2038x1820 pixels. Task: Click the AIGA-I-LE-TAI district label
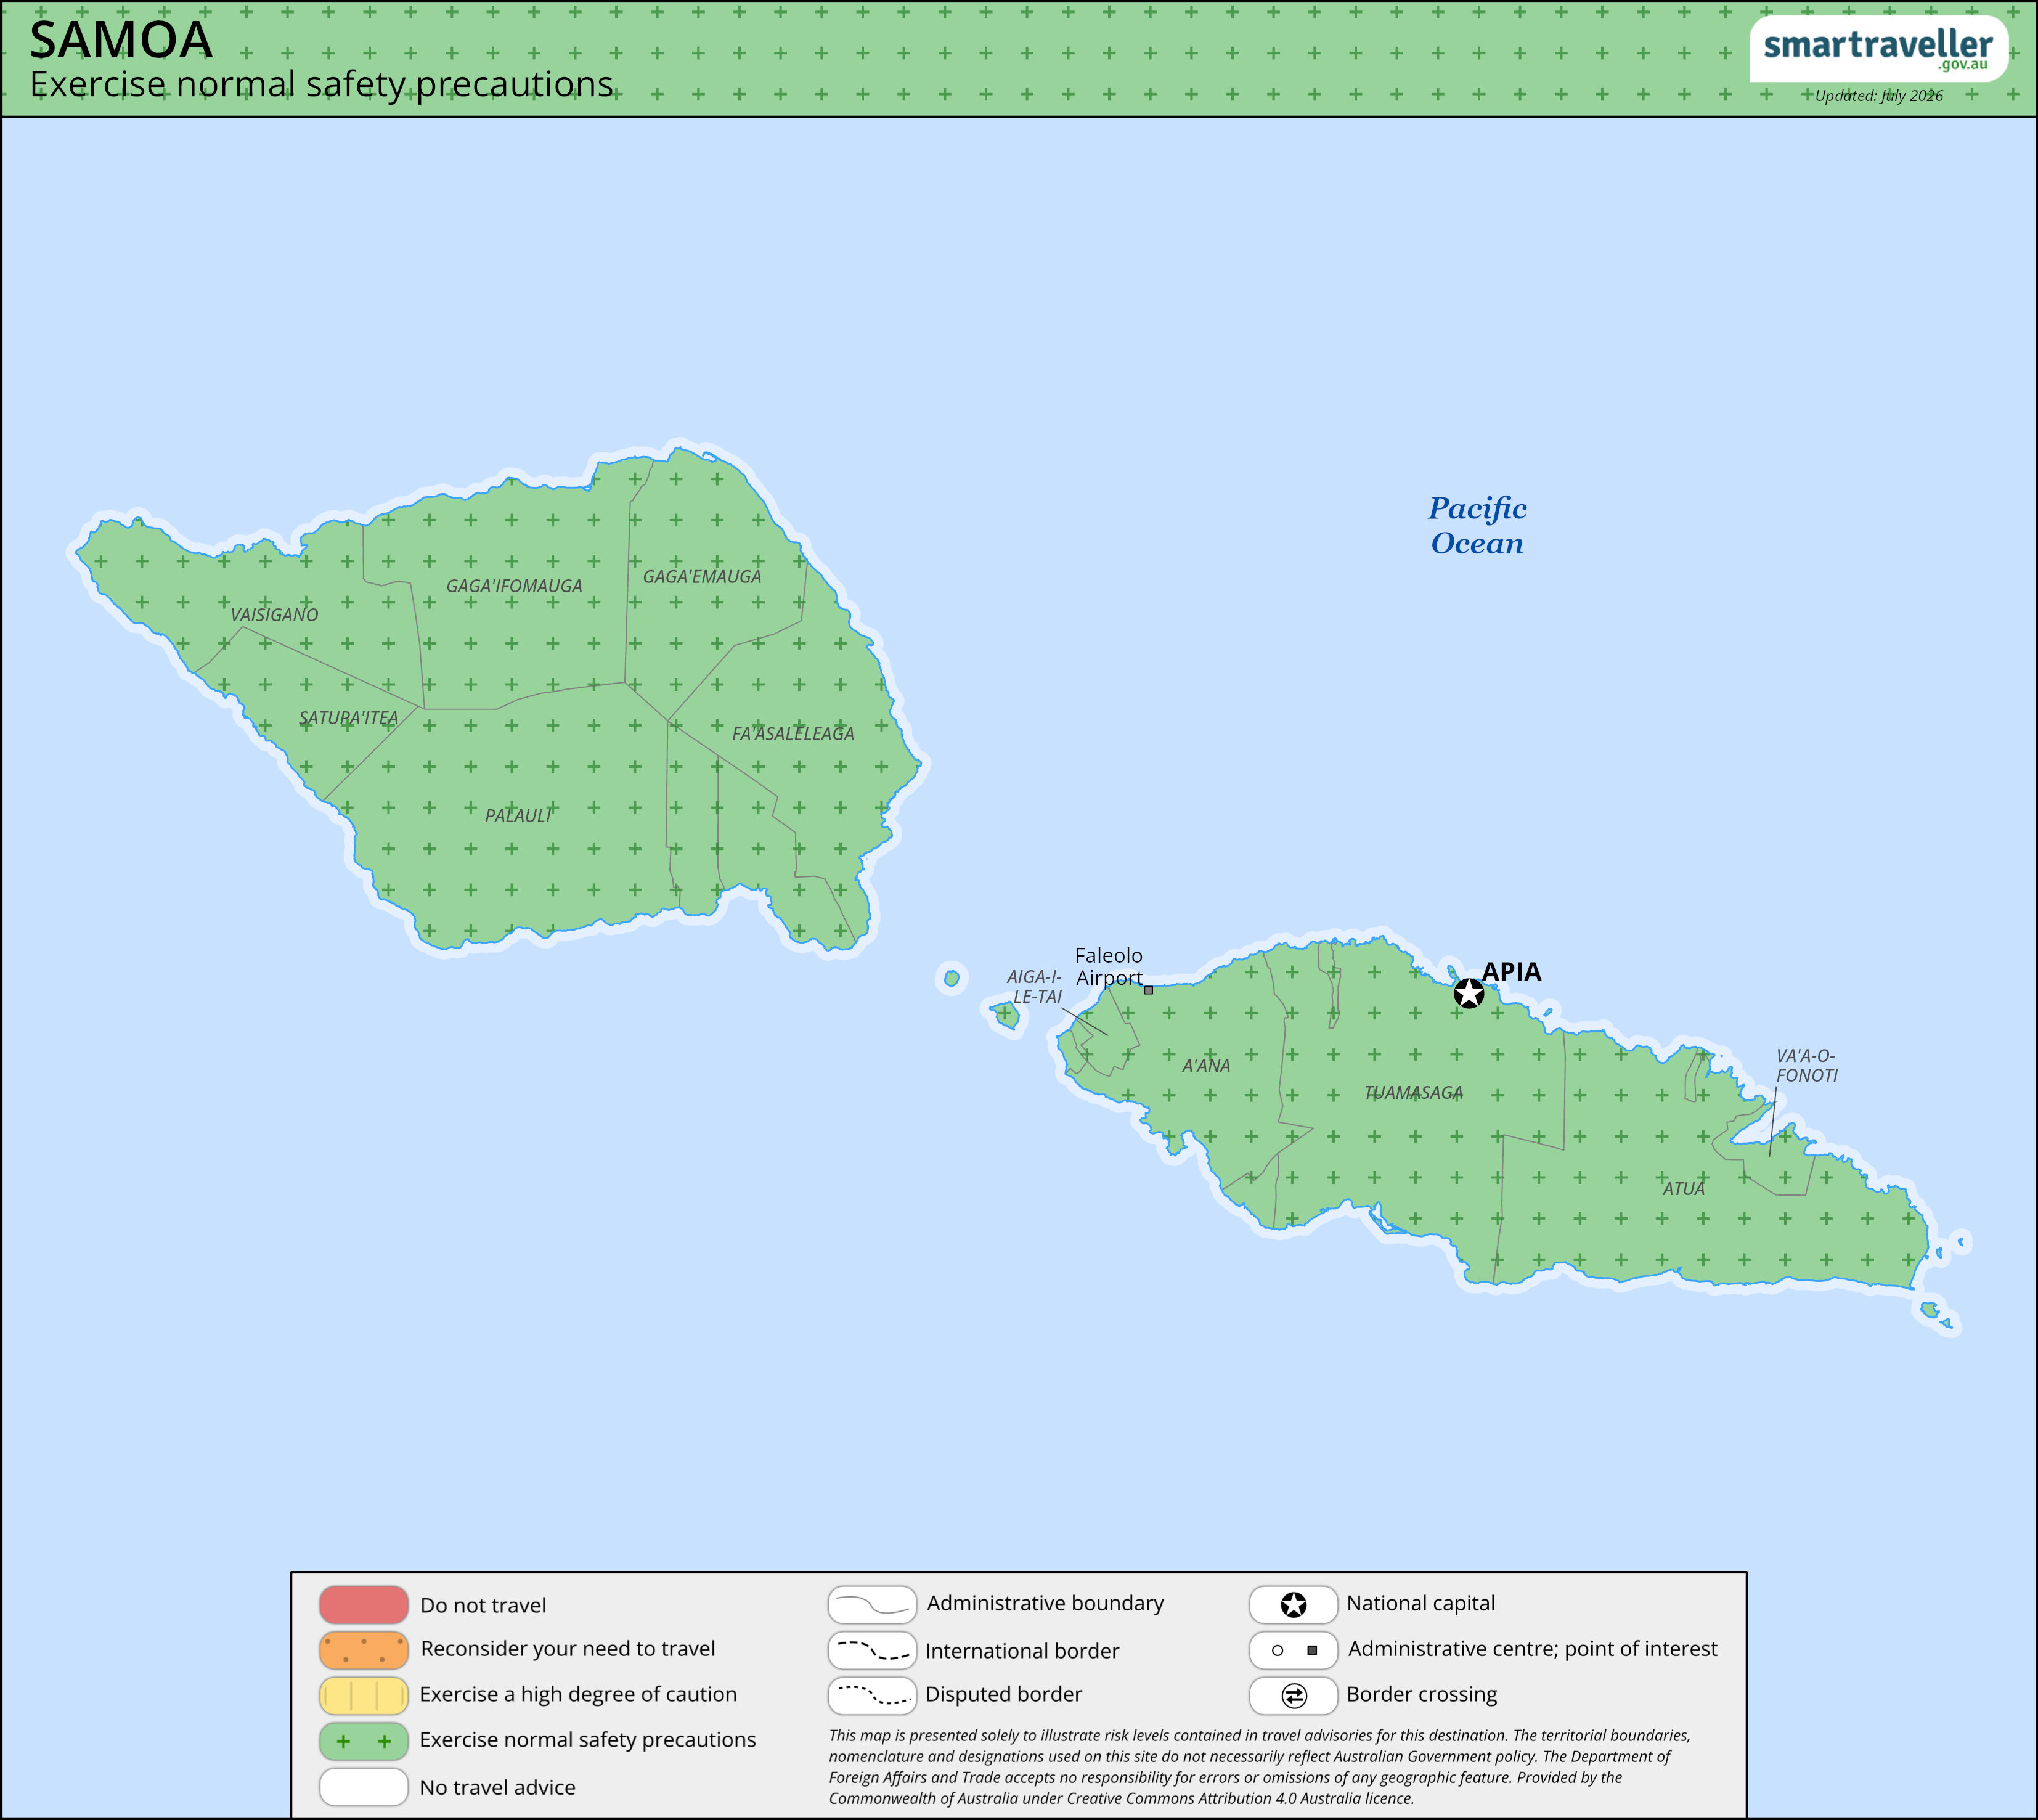coord(1035,987)
